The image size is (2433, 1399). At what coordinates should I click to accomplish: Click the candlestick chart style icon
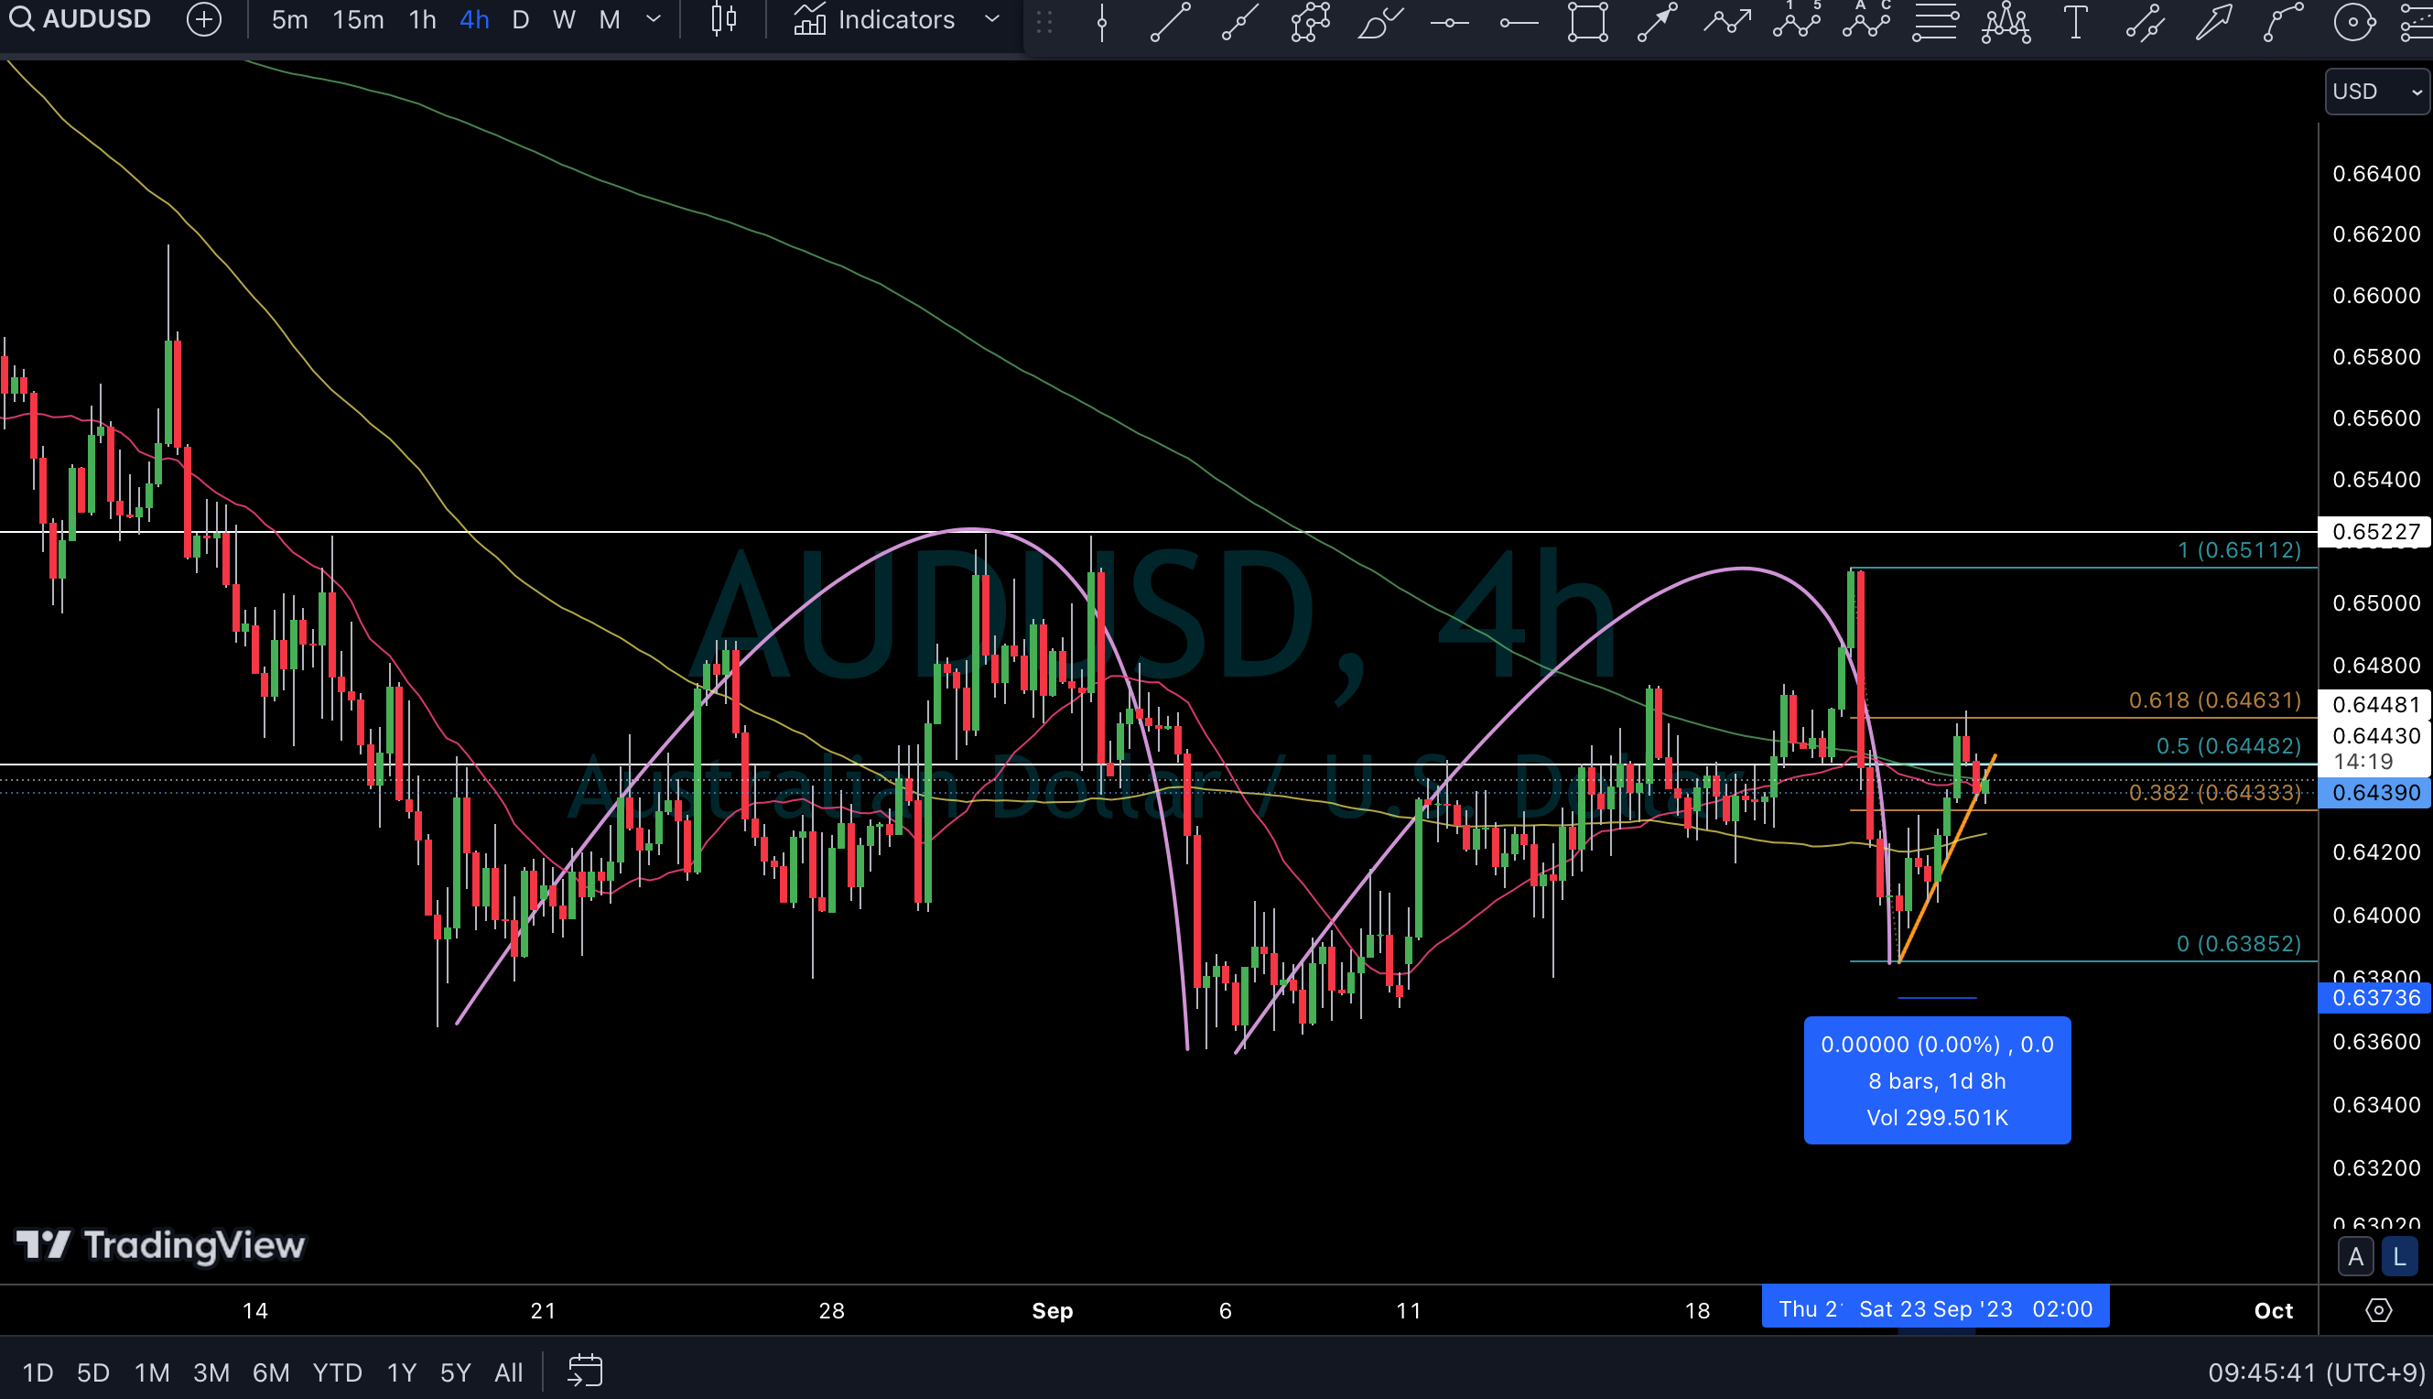(723, 19)
